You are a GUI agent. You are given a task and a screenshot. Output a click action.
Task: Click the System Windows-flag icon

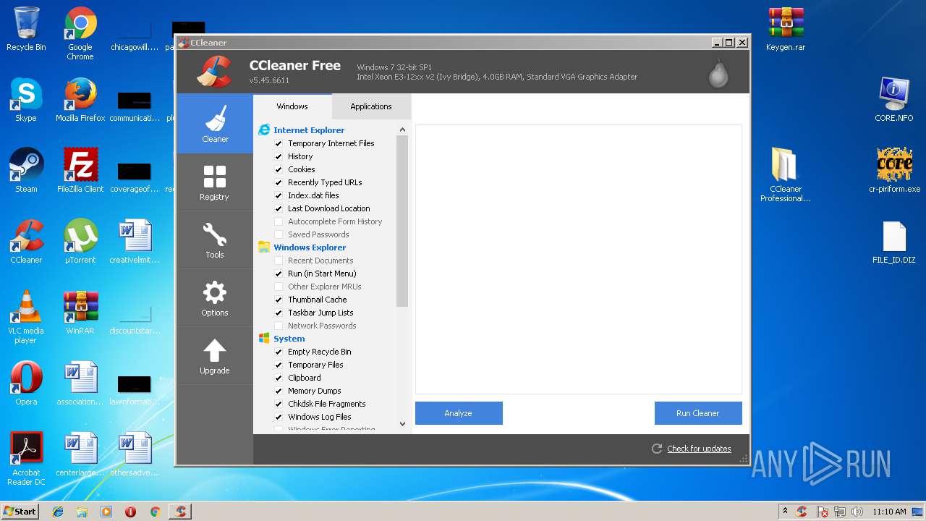[264, 339]
